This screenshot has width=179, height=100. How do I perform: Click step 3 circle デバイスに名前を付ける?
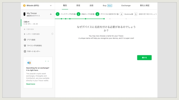tap(97, 14)
